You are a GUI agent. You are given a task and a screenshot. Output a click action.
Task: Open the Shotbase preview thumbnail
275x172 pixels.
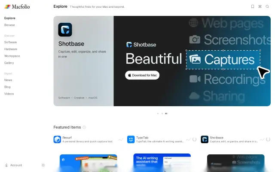[x=235, y=163]
